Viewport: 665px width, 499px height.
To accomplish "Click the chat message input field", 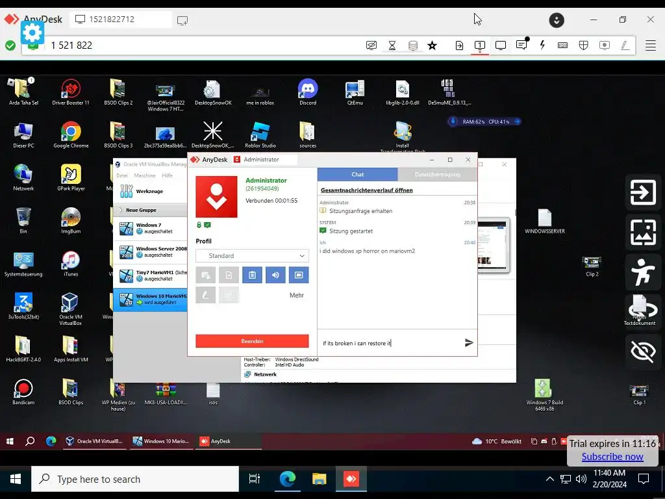I will click(390, 343).
